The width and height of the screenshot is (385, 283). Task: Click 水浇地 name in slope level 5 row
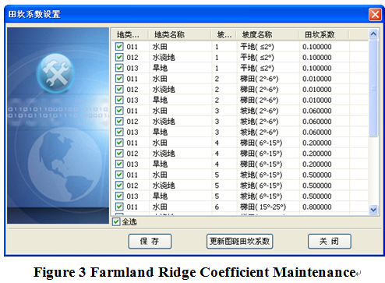coord(164,186)
